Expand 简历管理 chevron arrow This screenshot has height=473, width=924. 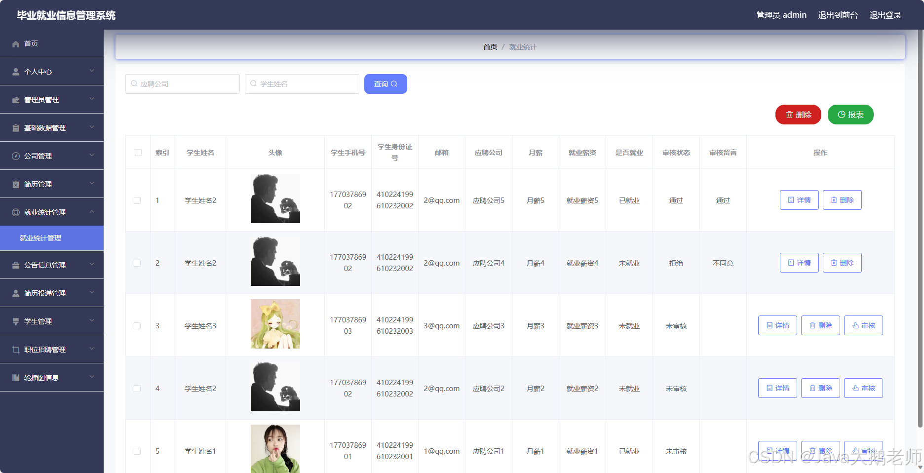[x=92, y=184]
